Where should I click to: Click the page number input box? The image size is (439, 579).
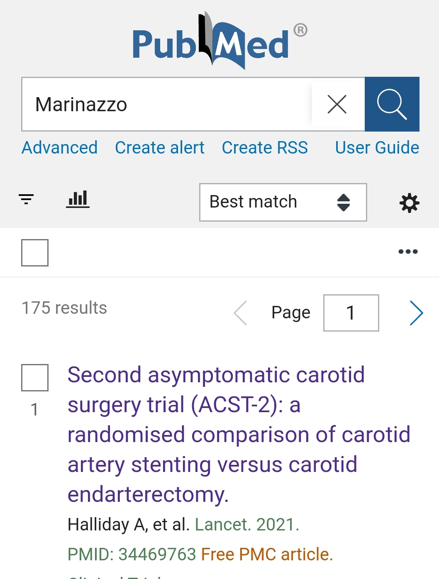coord(351,313)
